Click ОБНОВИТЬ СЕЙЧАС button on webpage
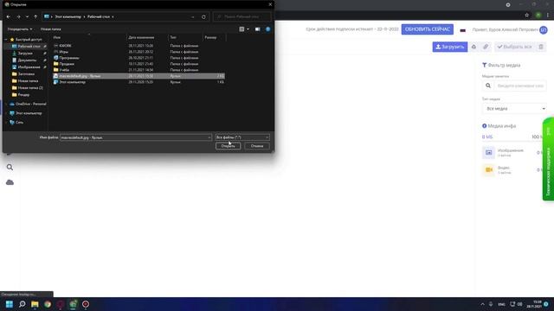Screen dimensions: 554x311 427,29
